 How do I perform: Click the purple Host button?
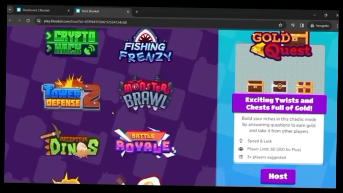(x=278, y=176)
